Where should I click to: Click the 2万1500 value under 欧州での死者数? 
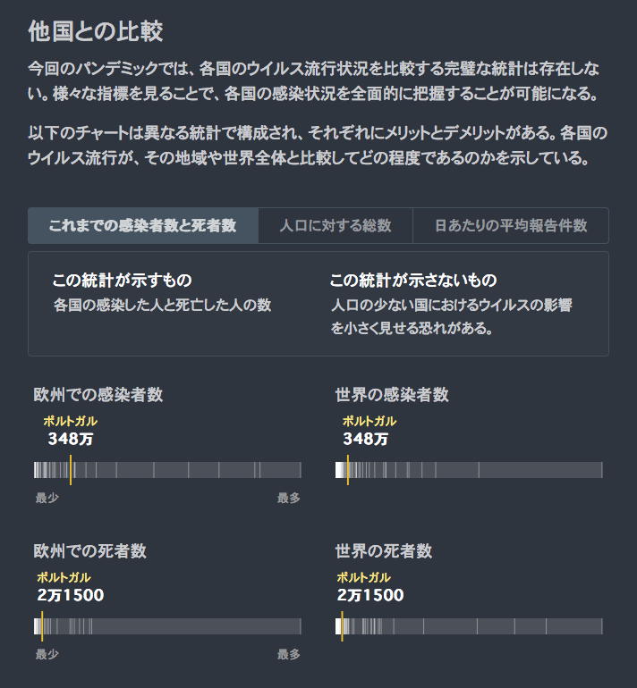click(71, 595)
